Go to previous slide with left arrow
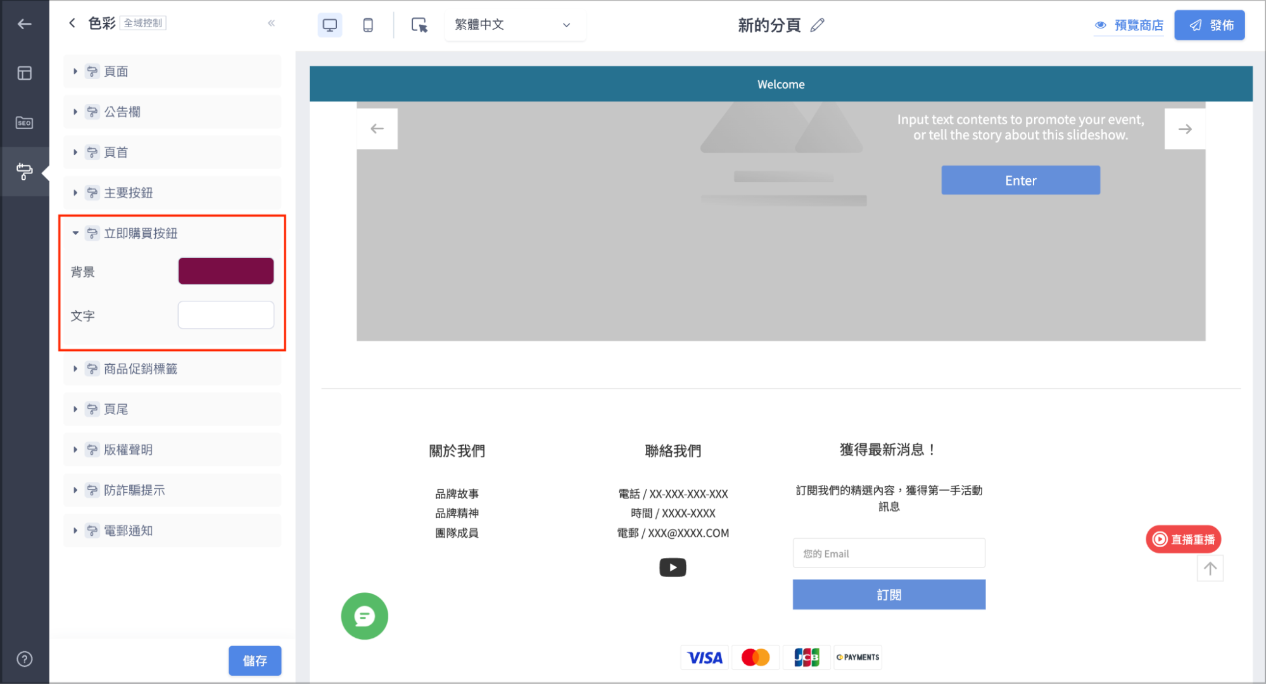Viewport: 1266px width, 684px height. pos(377,129)
